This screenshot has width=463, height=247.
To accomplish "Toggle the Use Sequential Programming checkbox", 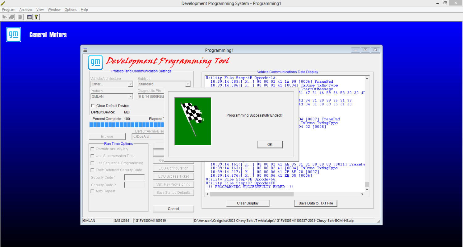I will pos(92,163).
